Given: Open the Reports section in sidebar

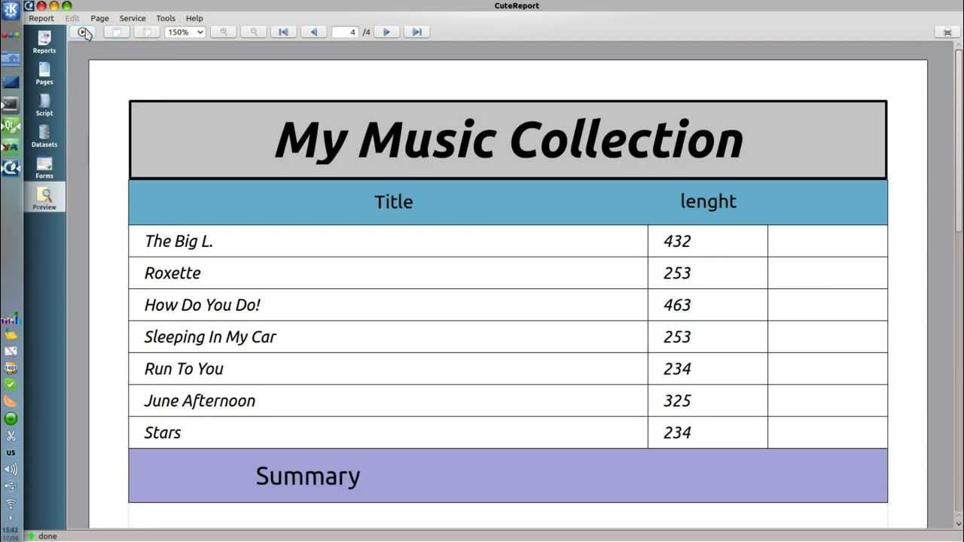Looking at the screenshot, I should (x=44, y=42).
